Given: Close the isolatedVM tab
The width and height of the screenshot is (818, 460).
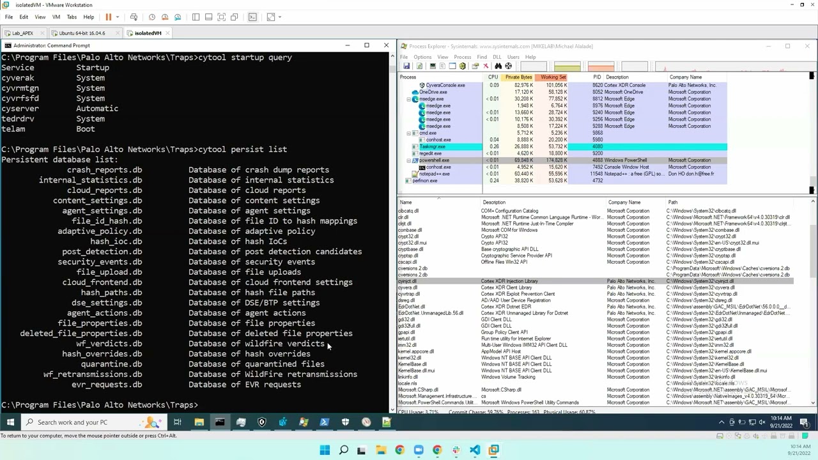Looking at the screenshot, I should coord(168,33).
